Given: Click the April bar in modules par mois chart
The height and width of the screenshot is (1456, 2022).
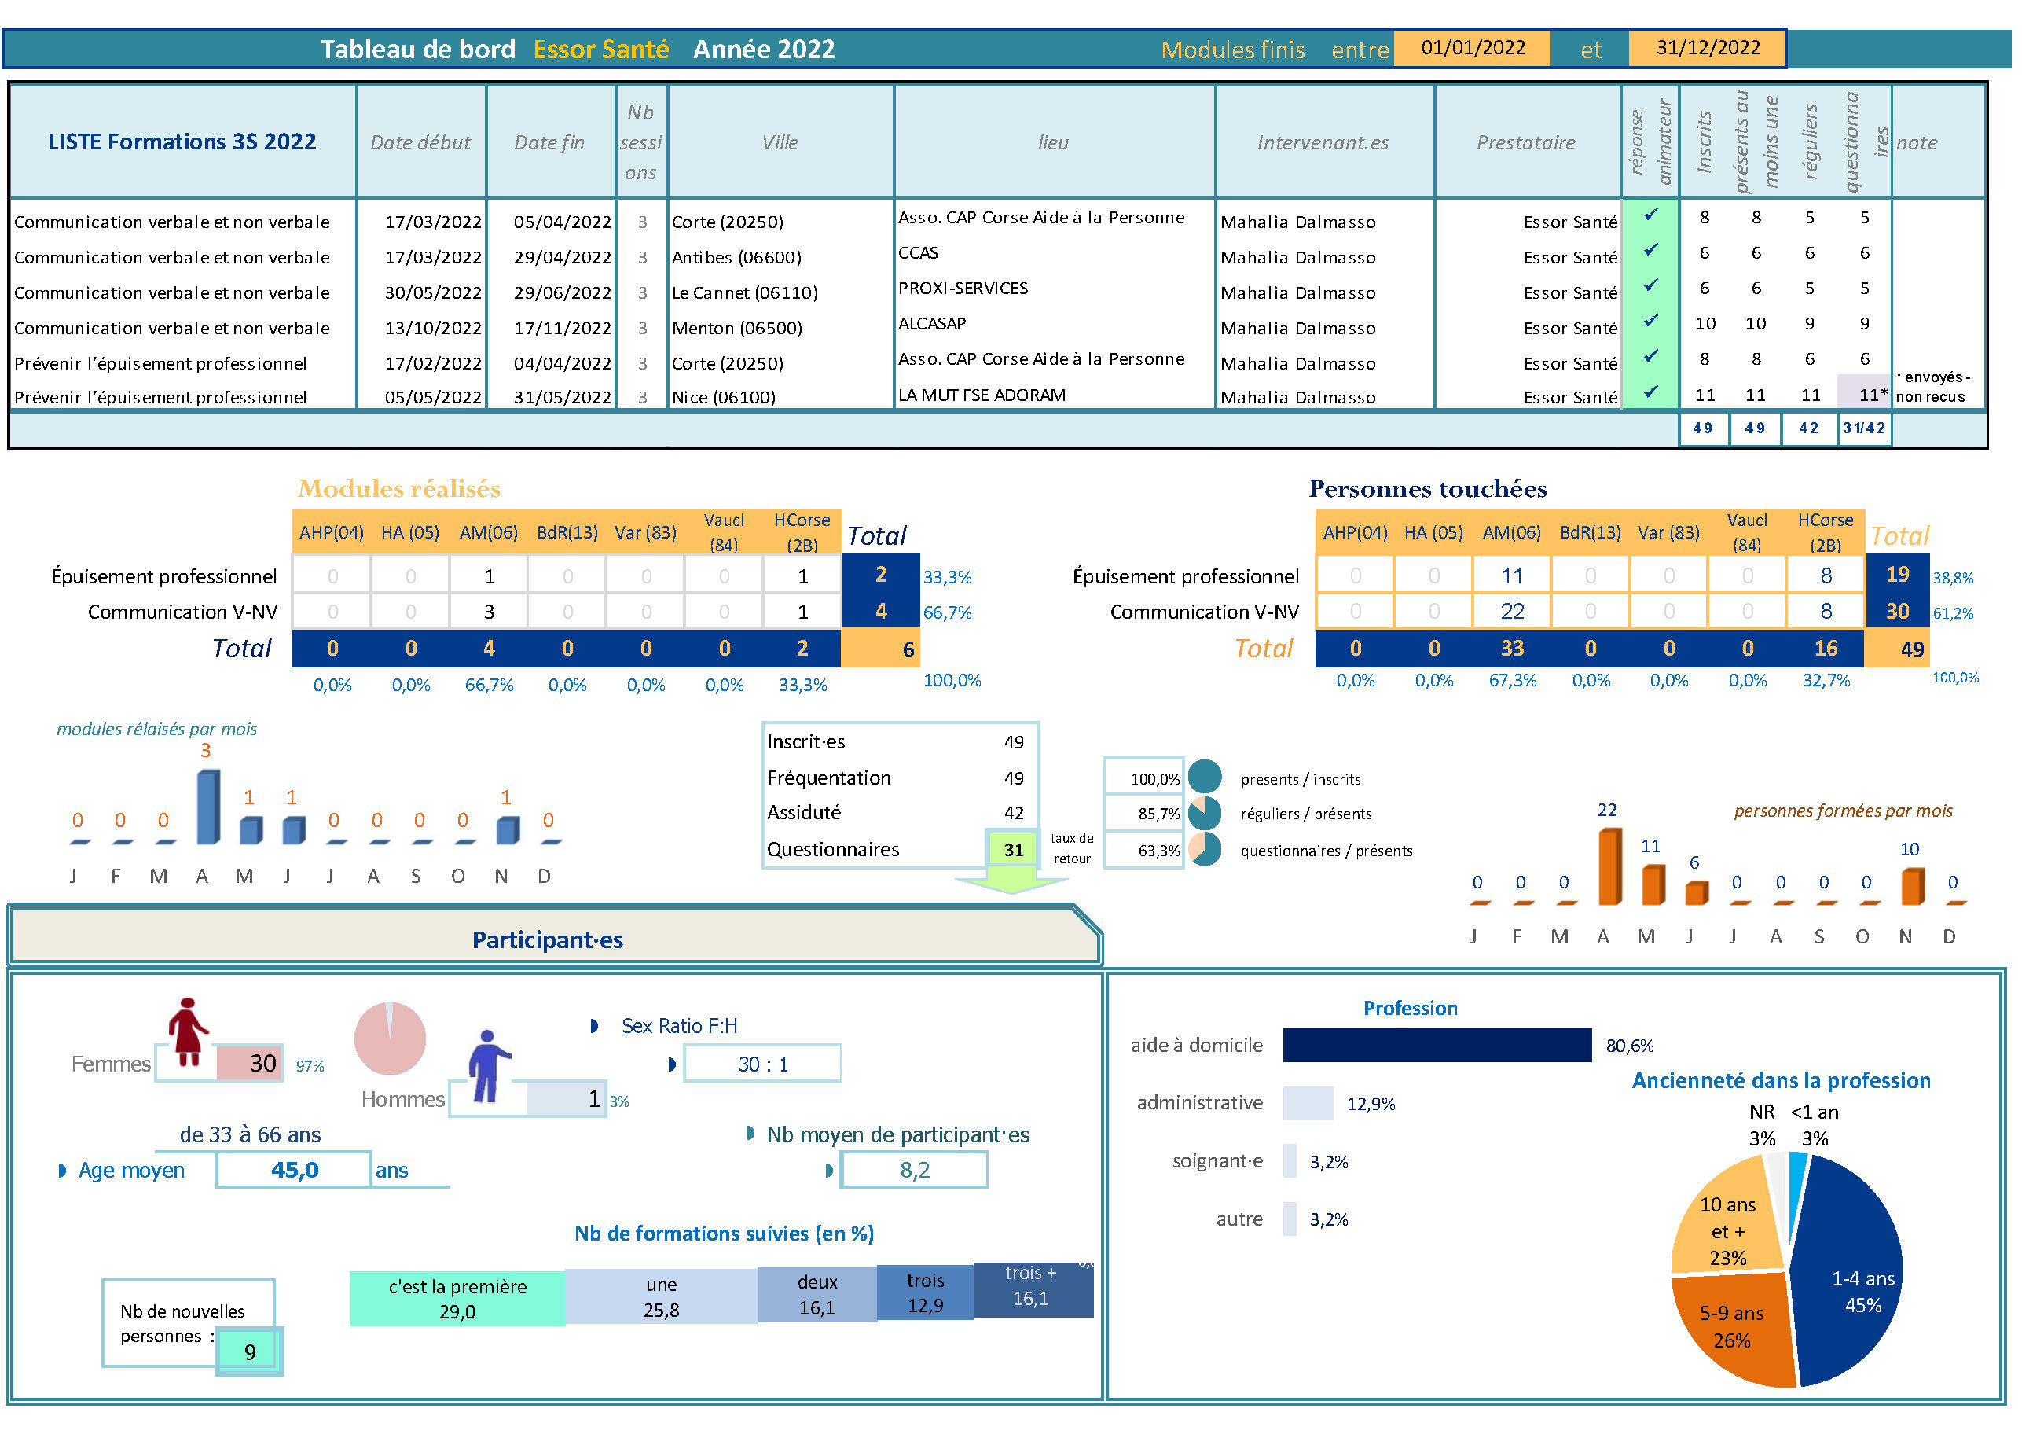Looking at the screenshot, I should (207, 807).
